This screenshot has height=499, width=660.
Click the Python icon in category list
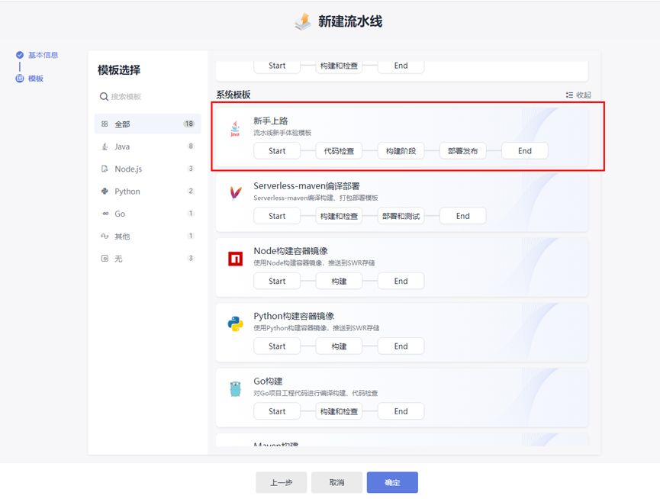[x=105, y=191]
